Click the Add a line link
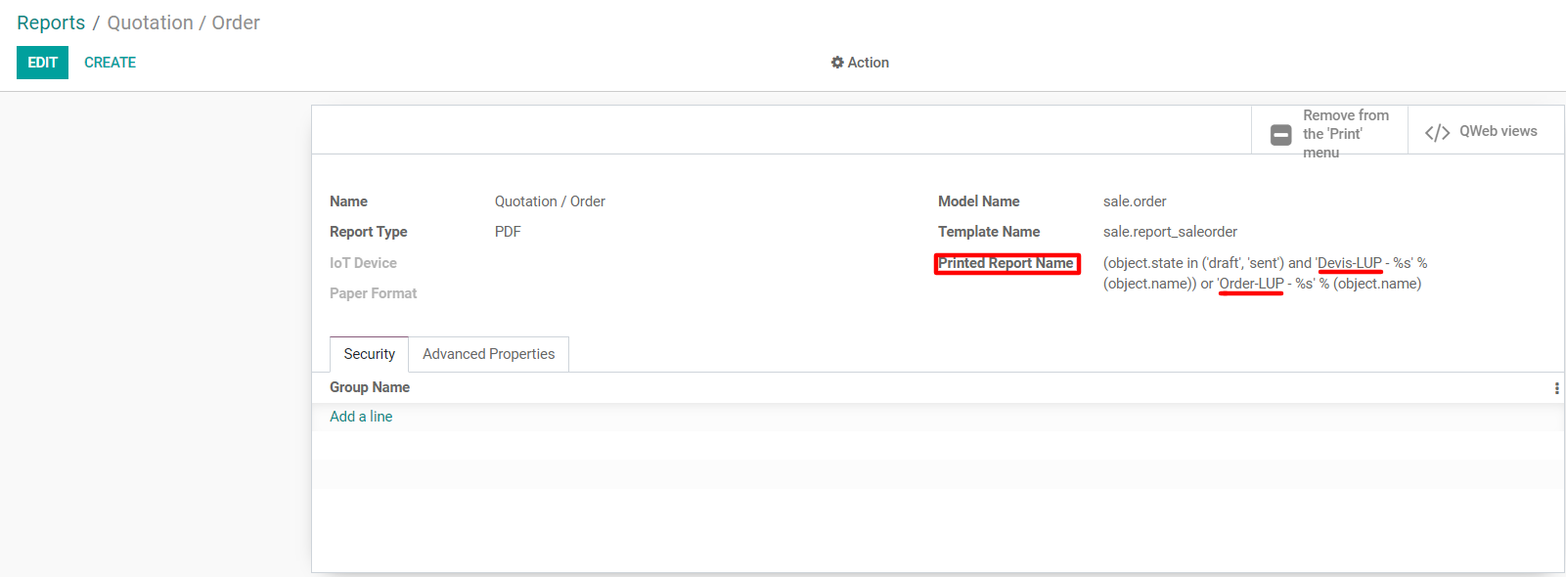Image resolution: width=1566 pixels, height=577 pixels. (361, 417)
